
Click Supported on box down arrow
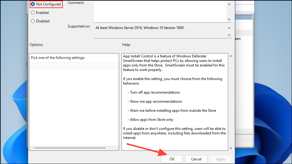[x=229, y=35]
